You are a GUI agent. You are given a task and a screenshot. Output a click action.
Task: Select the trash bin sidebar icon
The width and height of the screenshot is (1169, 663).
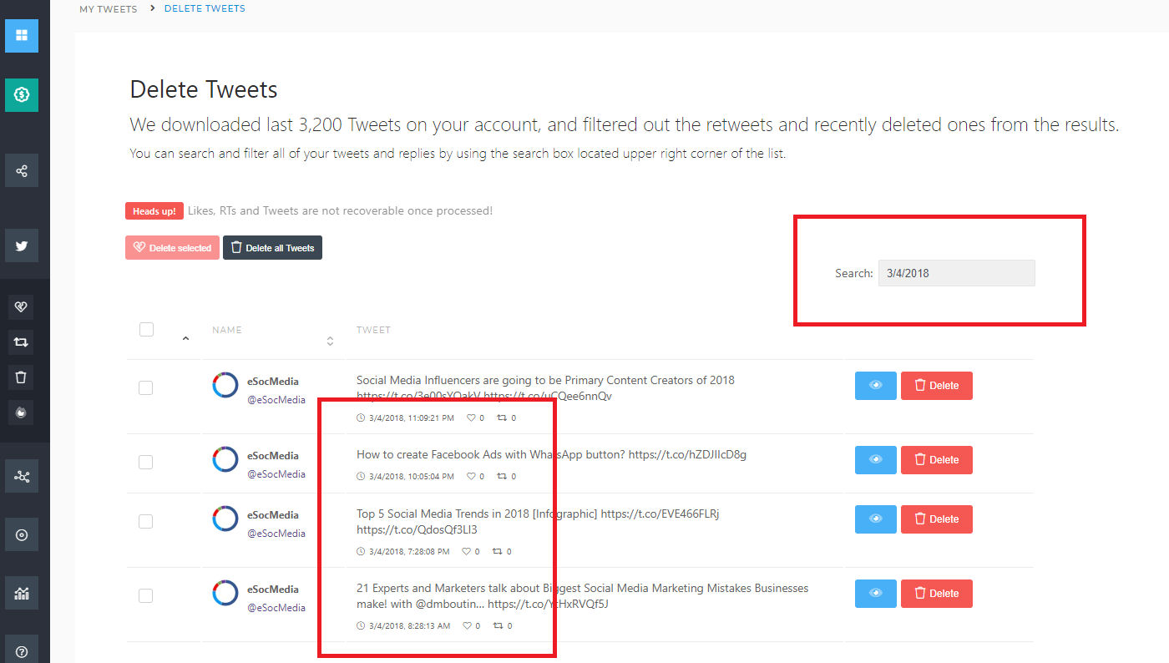coord(22,377)
